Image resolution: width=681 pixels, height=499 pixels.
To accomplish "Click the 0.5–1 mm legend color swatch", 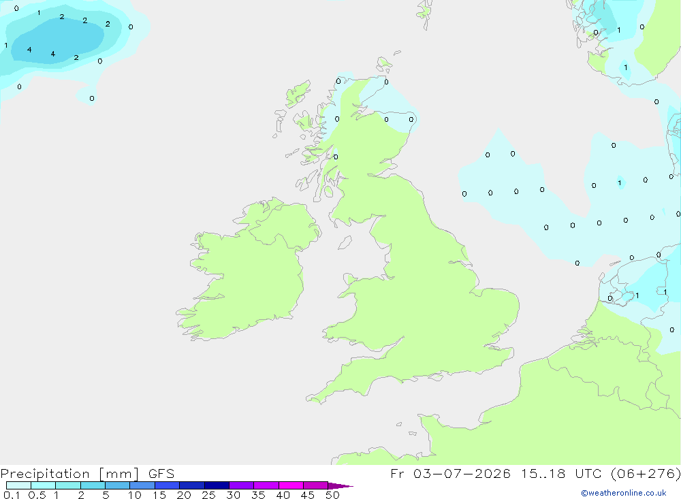I will 44,485.
